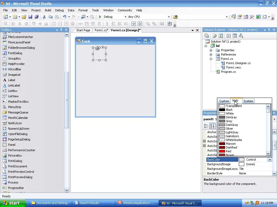Viewport: 277px width, 207px height.
Task: Click the Copy toolbar icon
Action: [50, 17]
